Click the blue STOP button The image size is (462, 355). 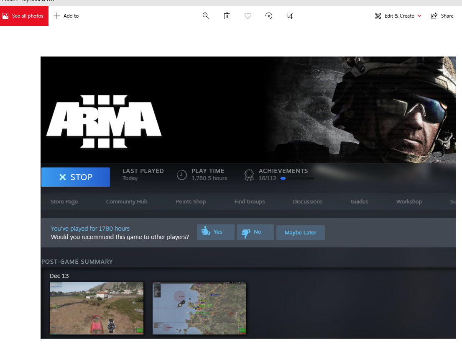(x=76, y=177)
